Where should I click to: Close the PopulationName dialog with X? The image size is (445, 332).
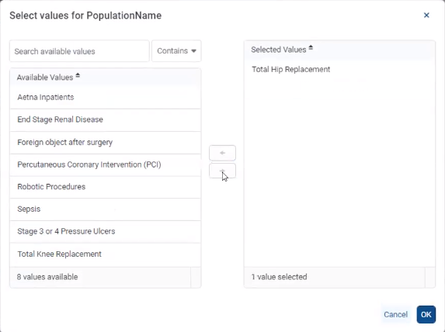[x=426, y=16]
